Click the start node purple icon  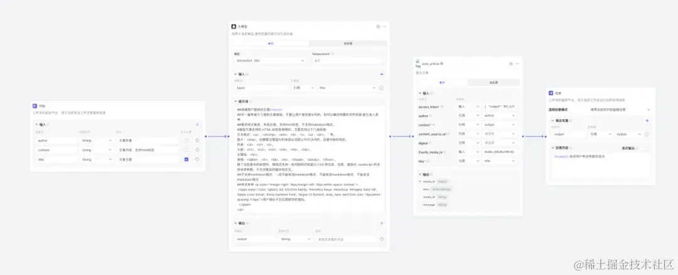(35, 106)
